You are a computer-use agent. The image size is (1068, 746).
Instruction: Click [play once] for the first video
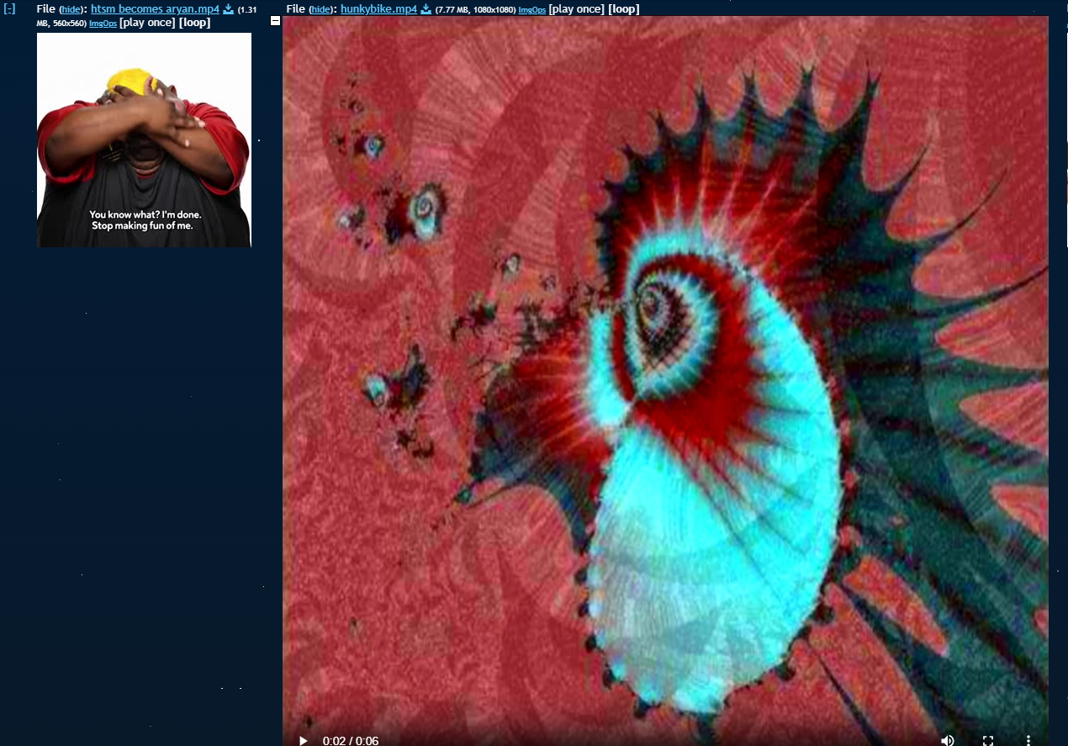click(147, 23)
